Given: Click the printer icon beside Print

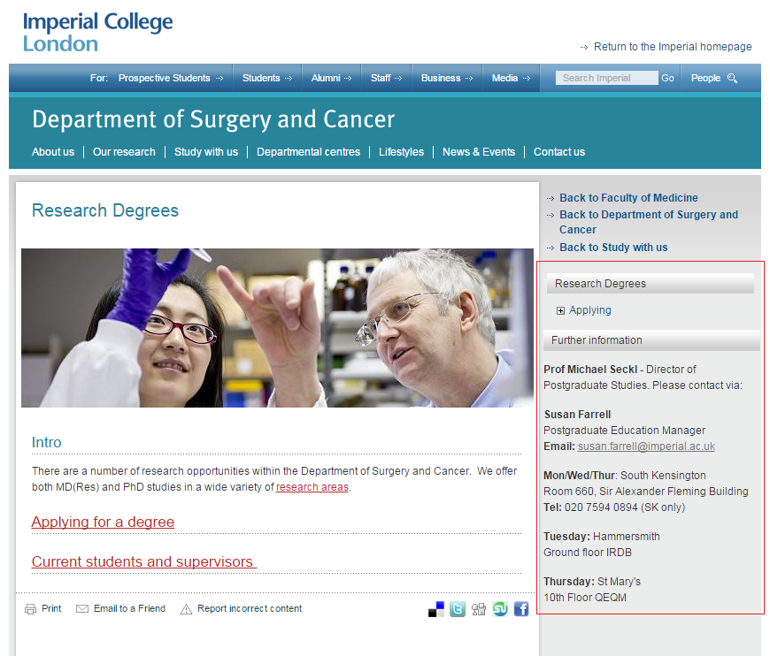Looking at the screenshot, I should click(x=30, y=609).
